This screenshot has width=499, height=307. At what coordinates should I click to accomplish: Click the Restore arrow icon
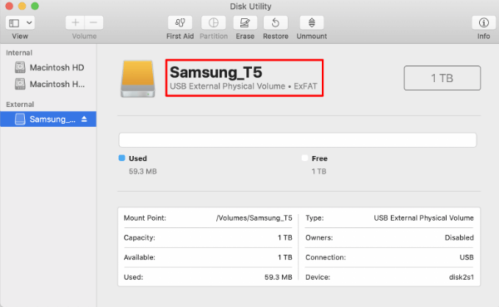[275, 22]
